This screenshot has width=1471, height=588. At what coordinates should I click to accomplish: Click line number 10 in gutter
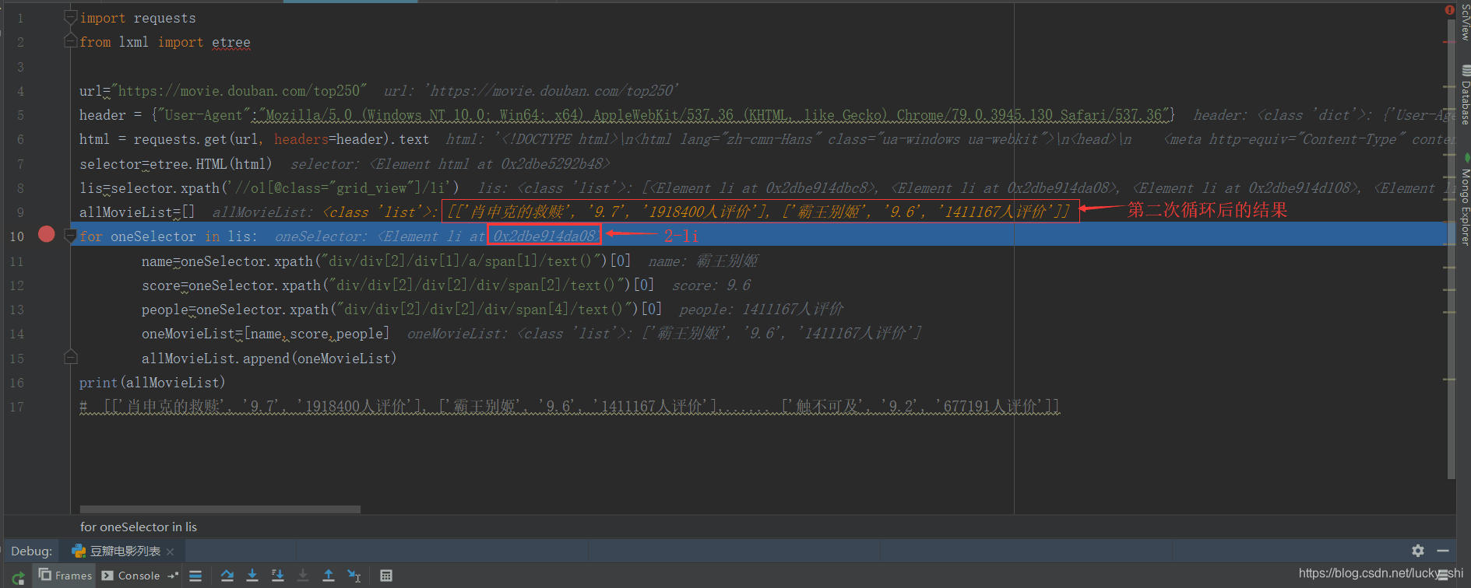[17, 236]
